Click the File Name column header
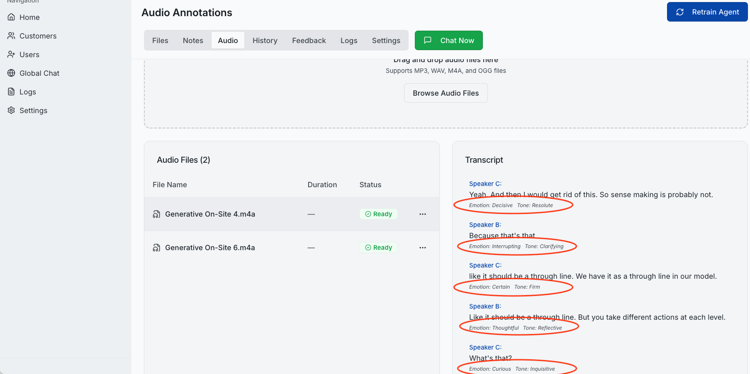 pos(170,185)
